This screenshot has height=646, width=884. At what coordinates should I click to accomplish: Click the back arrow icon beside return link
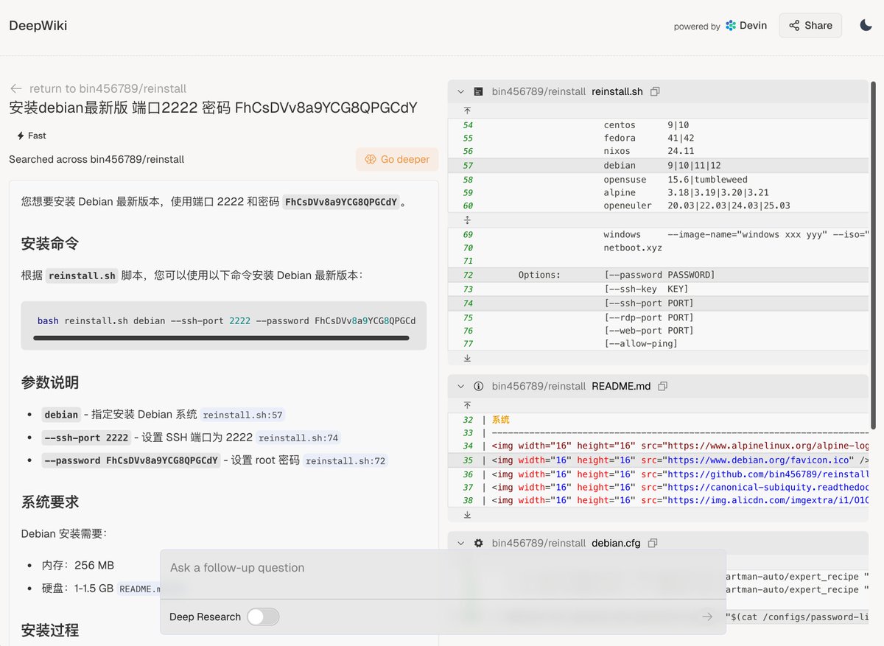(15, 88)
